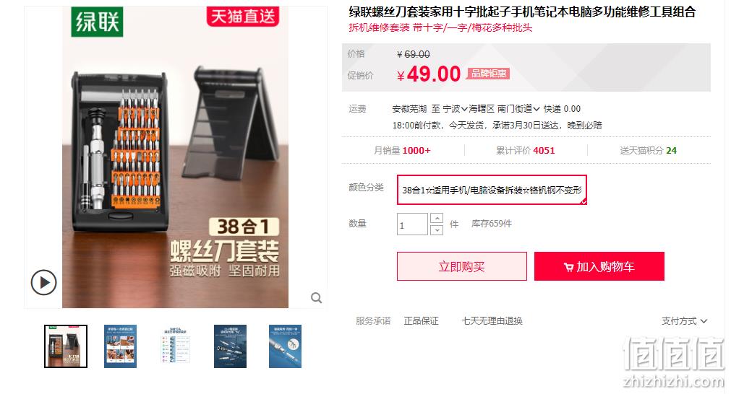
Task: Click the 品牌钜惠 promotion tag
Action: [488, 74]
